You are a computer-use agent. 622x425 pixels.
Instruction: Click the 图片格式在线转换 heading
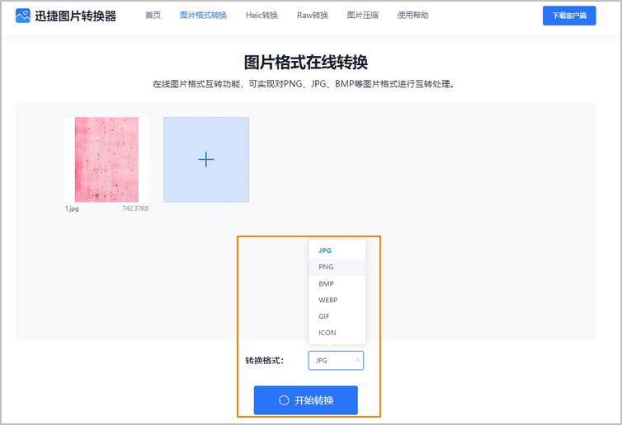(x=306, y=63)
